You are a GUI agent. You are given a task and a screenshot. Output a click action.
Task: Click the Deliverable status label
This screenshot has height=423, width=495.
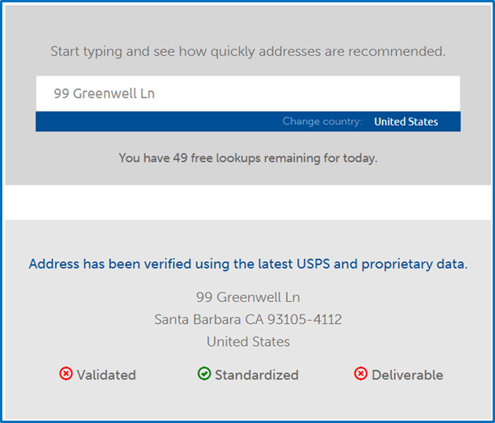pos(407,375)
